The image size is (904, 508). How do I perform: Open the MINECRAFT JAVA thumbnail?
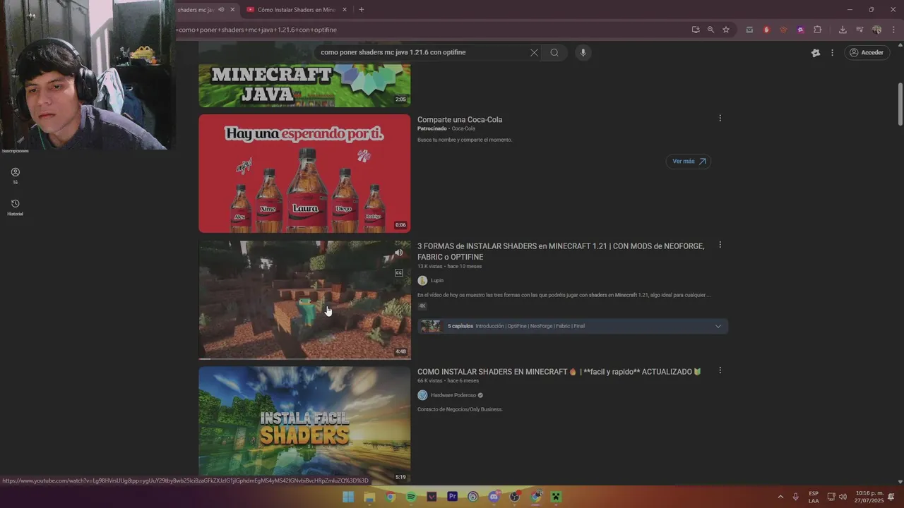(x=304, y=85)
